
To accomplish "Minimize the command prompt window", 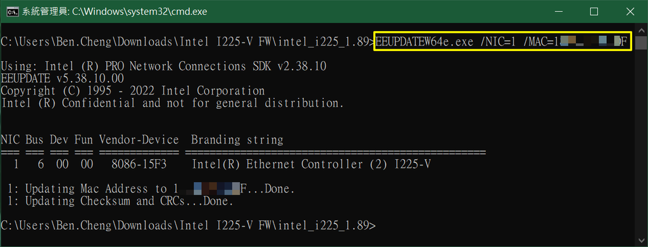I will [x=558, y=11].
